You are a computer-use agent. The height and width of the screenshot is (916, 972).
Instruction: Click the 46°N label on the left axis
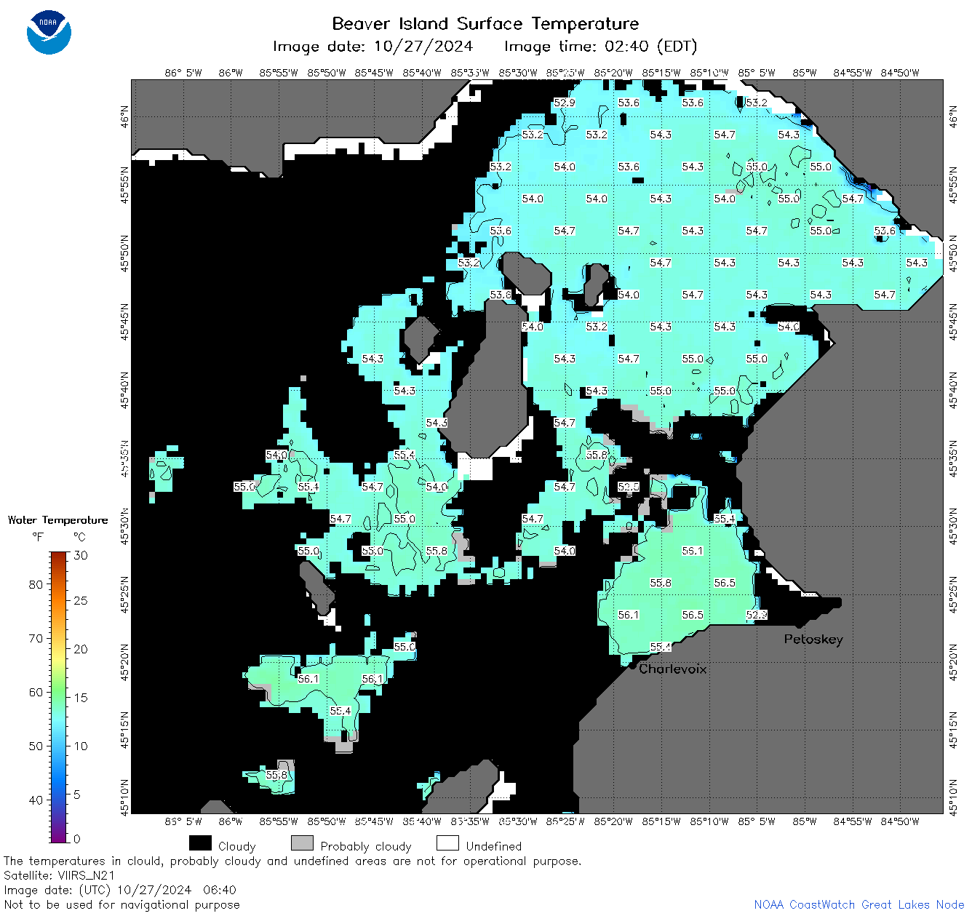[x=124, y=116]
